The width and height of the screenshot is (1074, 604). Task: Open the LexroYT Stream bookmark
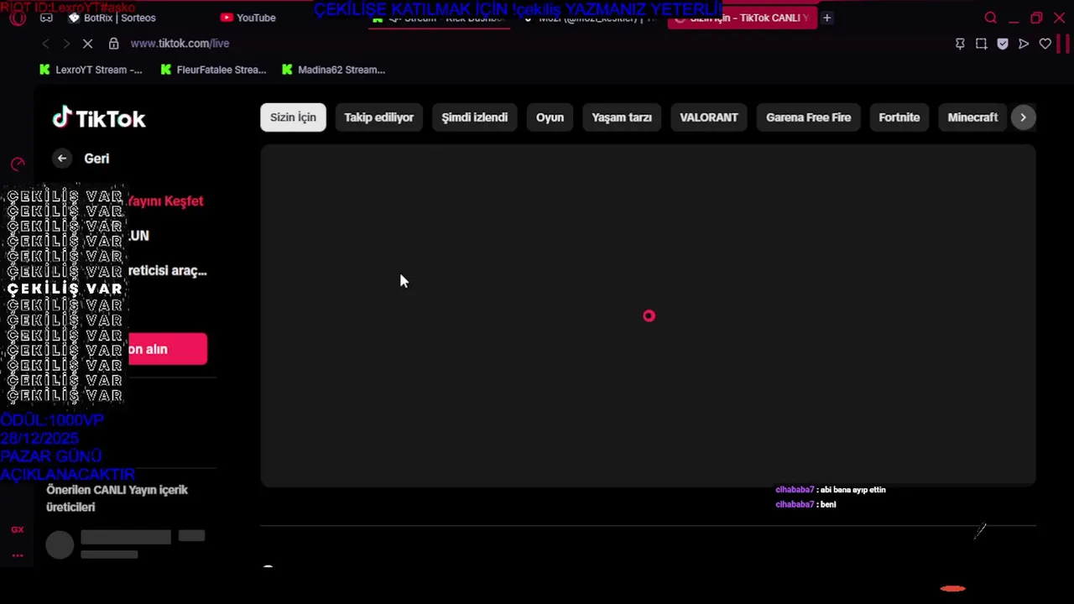point(91,70)
